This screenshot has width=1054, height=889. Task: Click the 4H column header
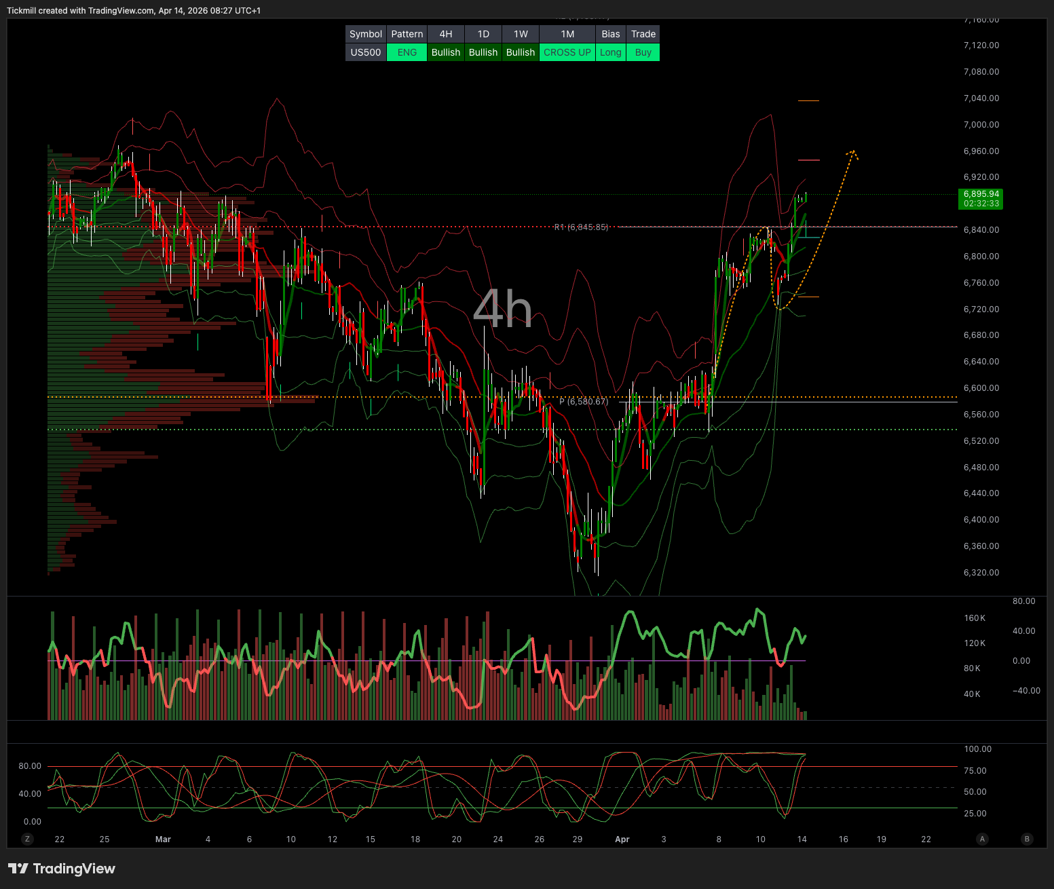click(445, 34)
